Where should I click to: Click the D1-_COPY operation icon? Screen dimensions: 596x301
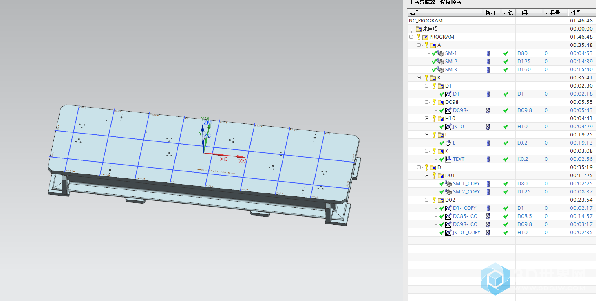coord(448,208)
